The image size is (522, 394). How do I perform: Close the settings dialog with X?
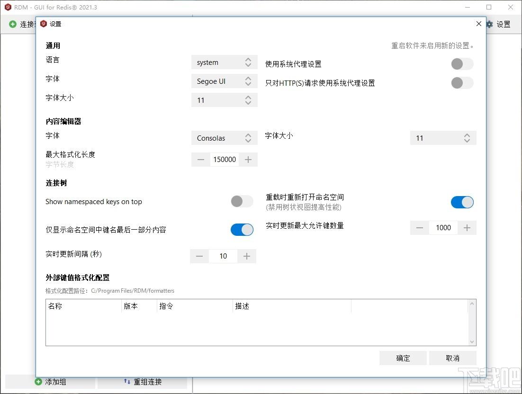pyautogui.click(x=479, y=24)
